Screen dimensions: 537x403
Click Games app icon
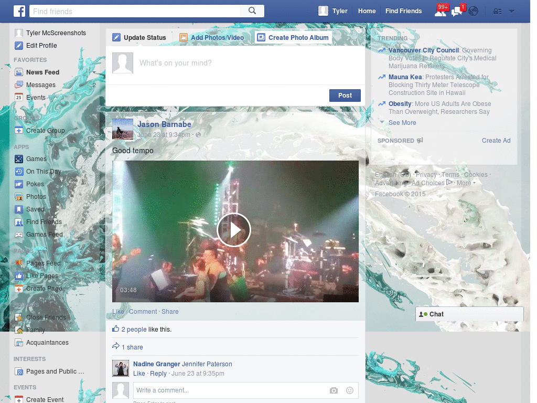(19, 159)
